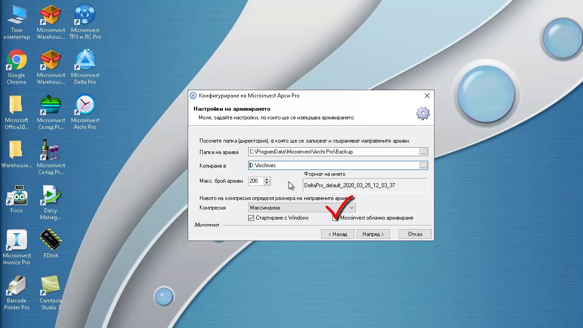This screenshot has width=583, height=328.
Task: Close the configuration dialog
Action: 427,96
